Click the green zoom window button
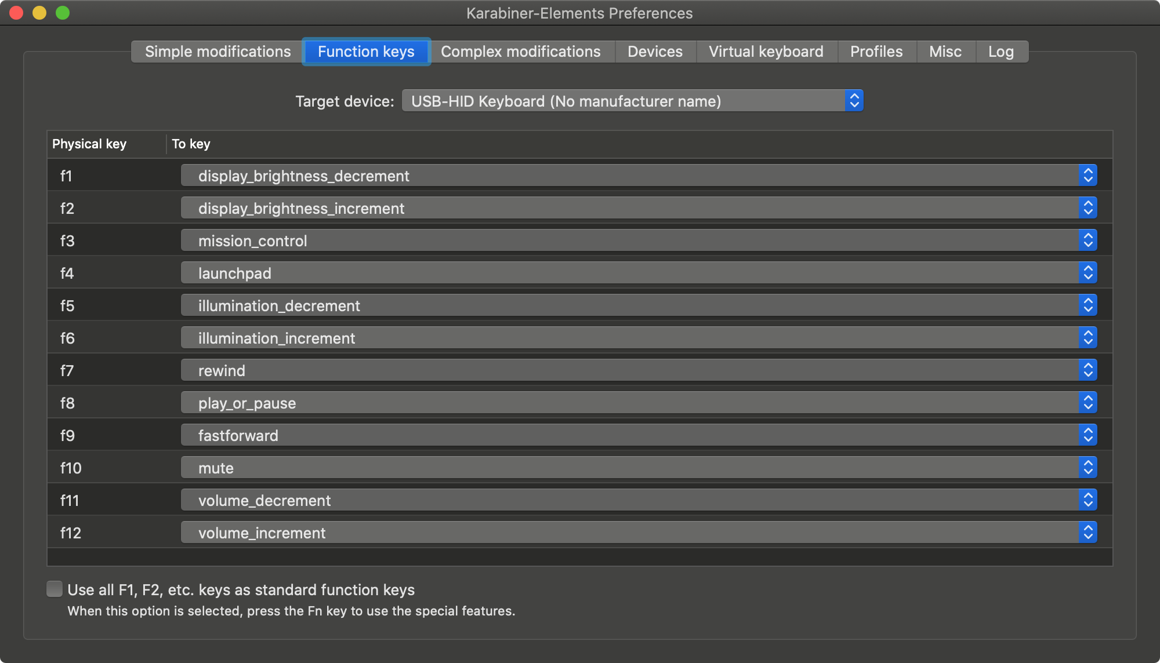Screen dimensions: 1160x663 [63, 13]
